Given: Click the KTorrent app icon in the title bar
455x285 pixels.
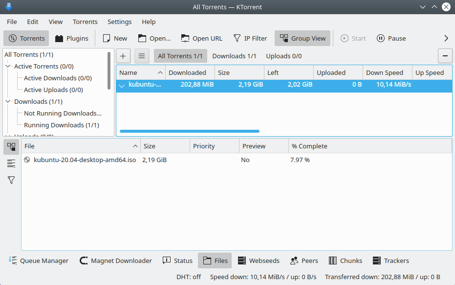Looking at the screenshot, I should tap(8, 6).
